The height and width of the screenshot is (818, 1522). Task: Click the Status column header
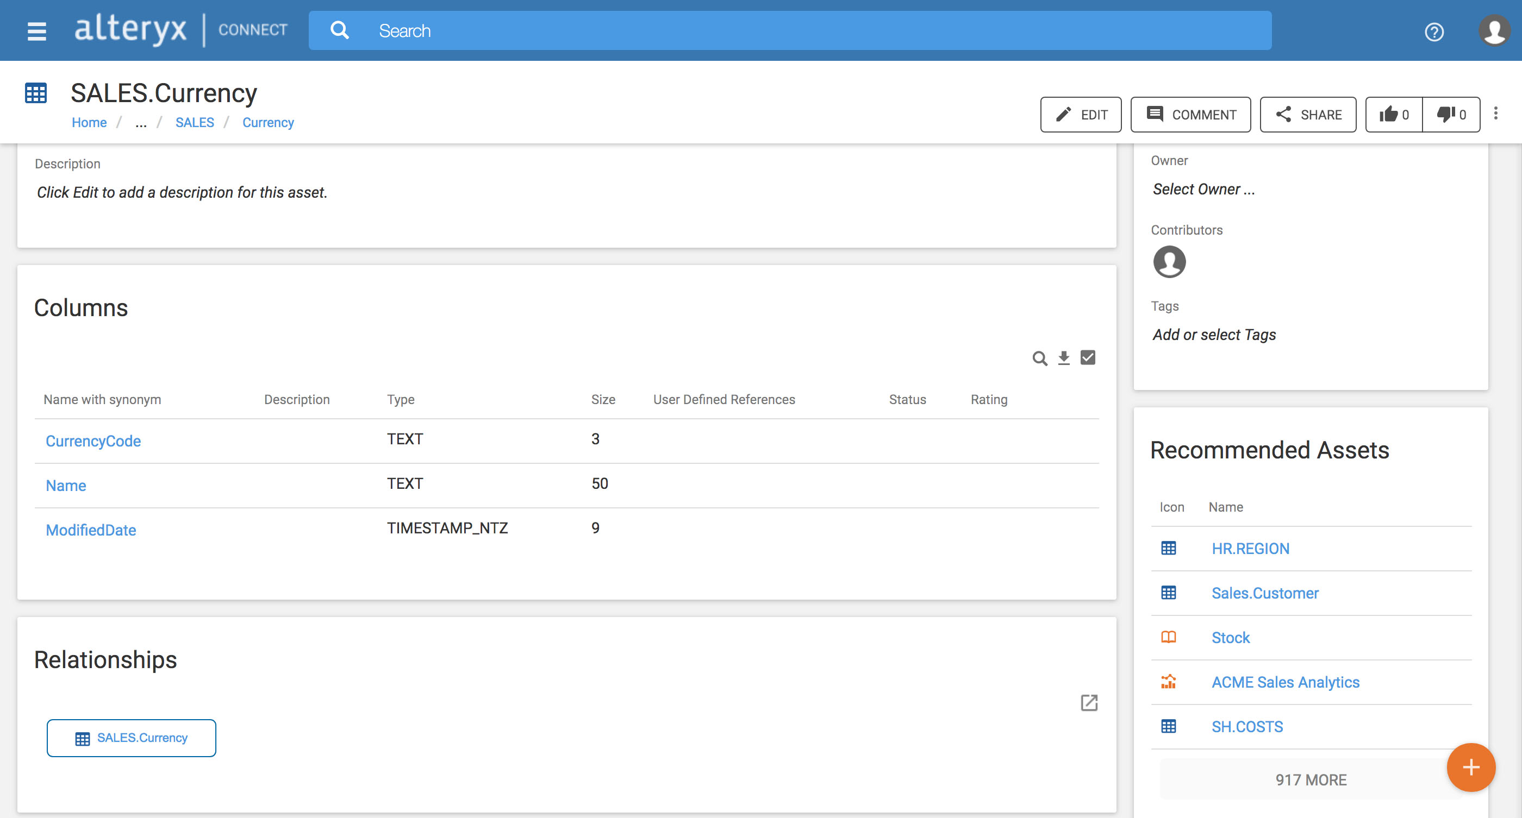(908, 400)
